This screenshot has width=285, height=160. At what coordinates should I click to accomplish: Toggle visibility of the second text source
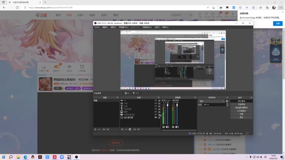(156, 109)
